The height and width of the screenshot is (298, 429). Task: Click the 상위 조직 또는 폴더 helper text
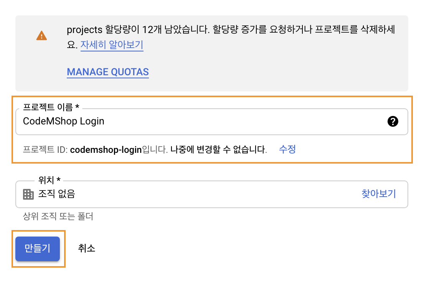58,217
